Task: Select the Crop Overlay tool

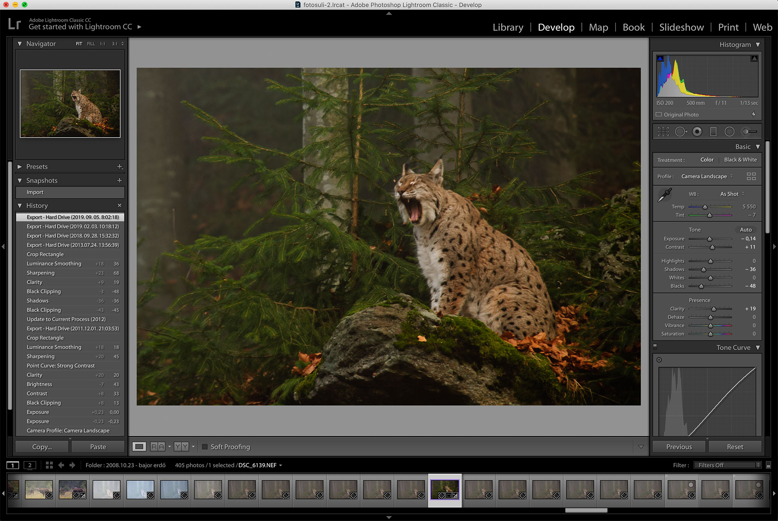Action: 663,132
